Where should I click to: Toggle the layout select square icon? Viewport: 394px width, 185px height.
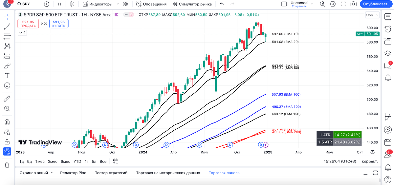pyautogui.click(x=284, y=4)
